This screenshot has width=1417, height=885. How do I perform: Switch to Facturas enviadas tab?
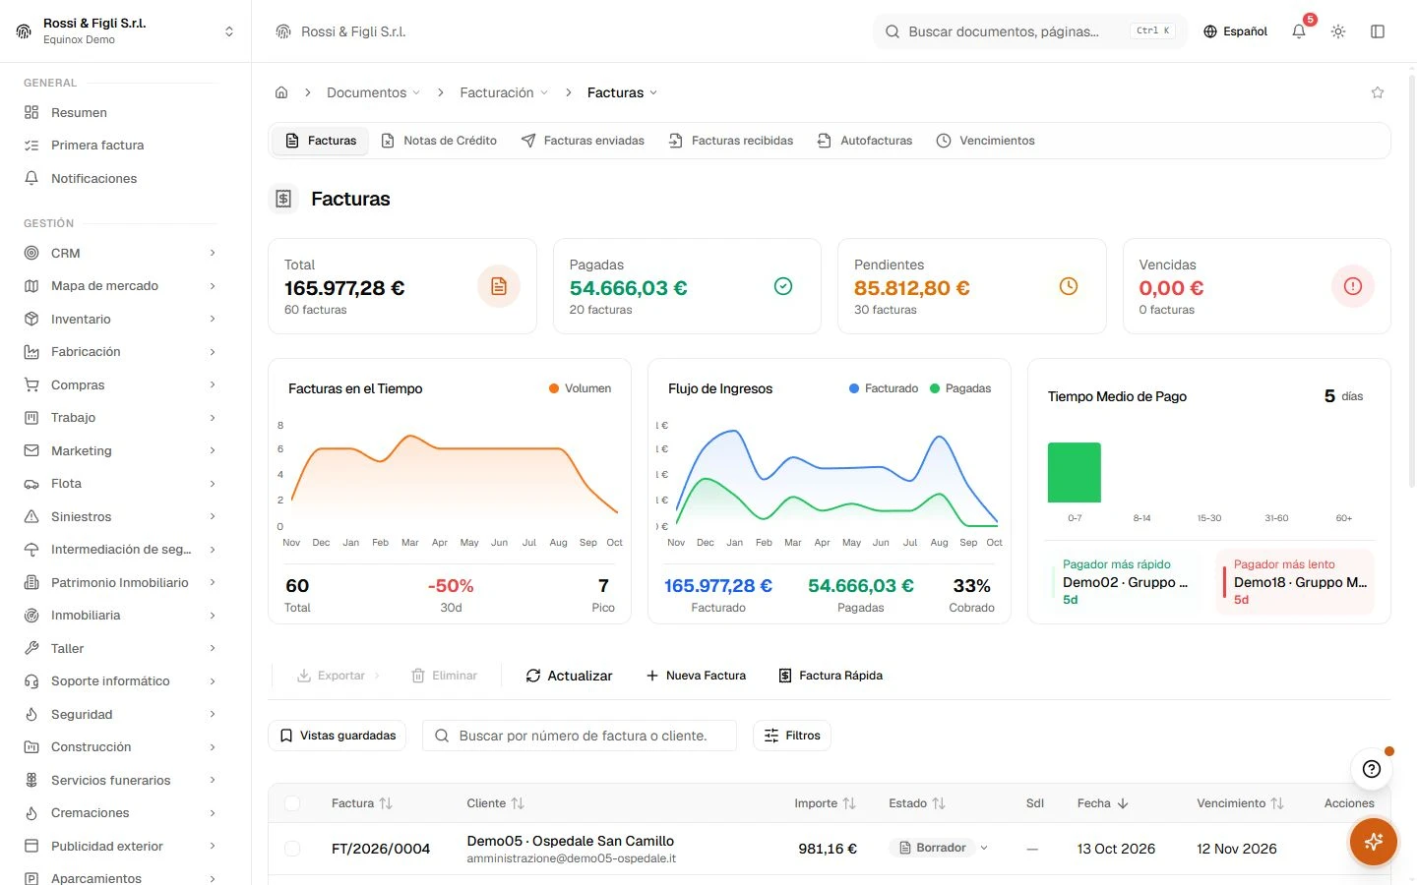pos(583,141)
